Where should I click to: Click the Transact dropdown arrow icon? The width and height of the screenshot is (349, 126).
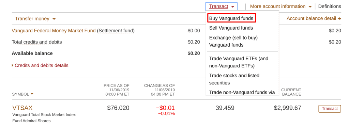click(x=232, y=7)
